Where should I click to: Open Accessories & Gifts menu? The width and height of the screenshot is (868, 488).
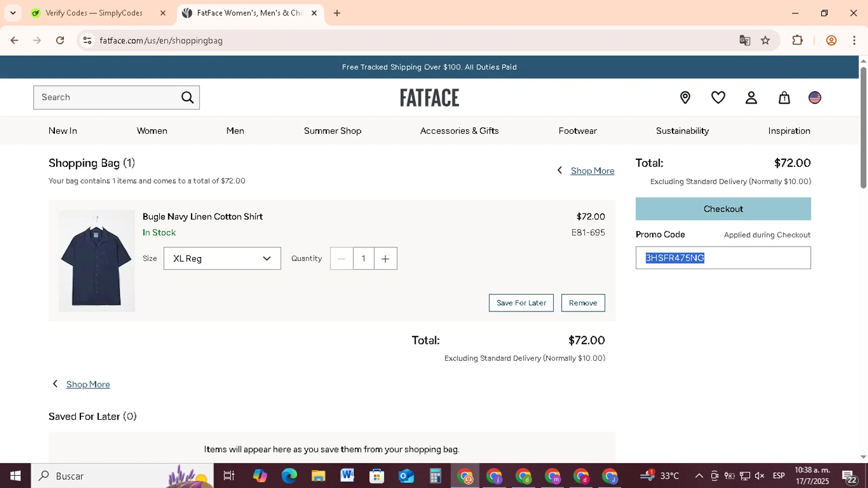459,131
